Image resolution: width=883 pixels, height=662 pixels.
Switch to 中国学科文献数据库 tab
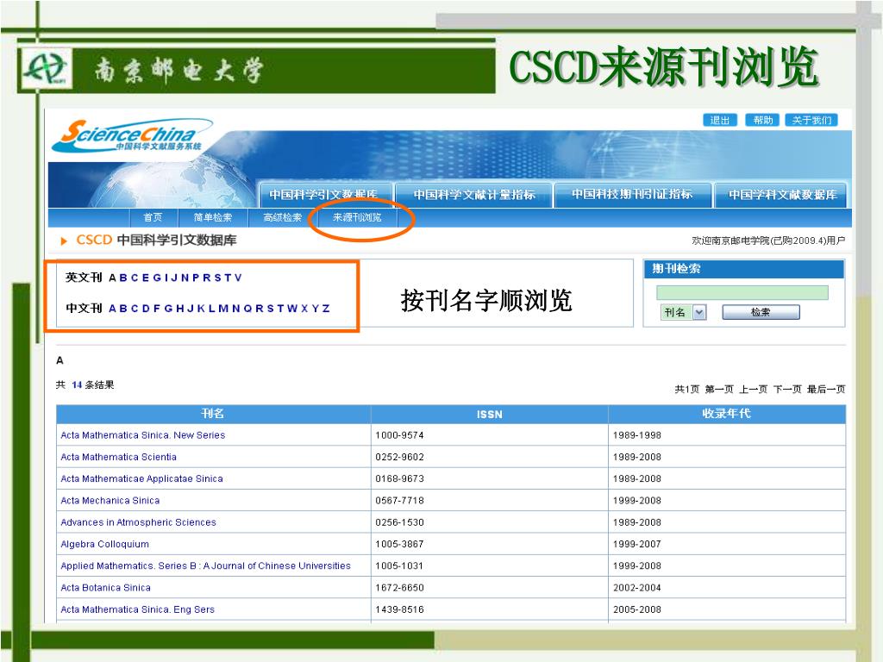(x=781, y=195)
